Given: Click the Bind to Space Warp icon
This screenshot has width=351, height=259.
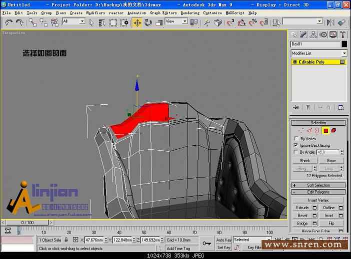Looking at the screenshot, I should [x=54, y=22].
